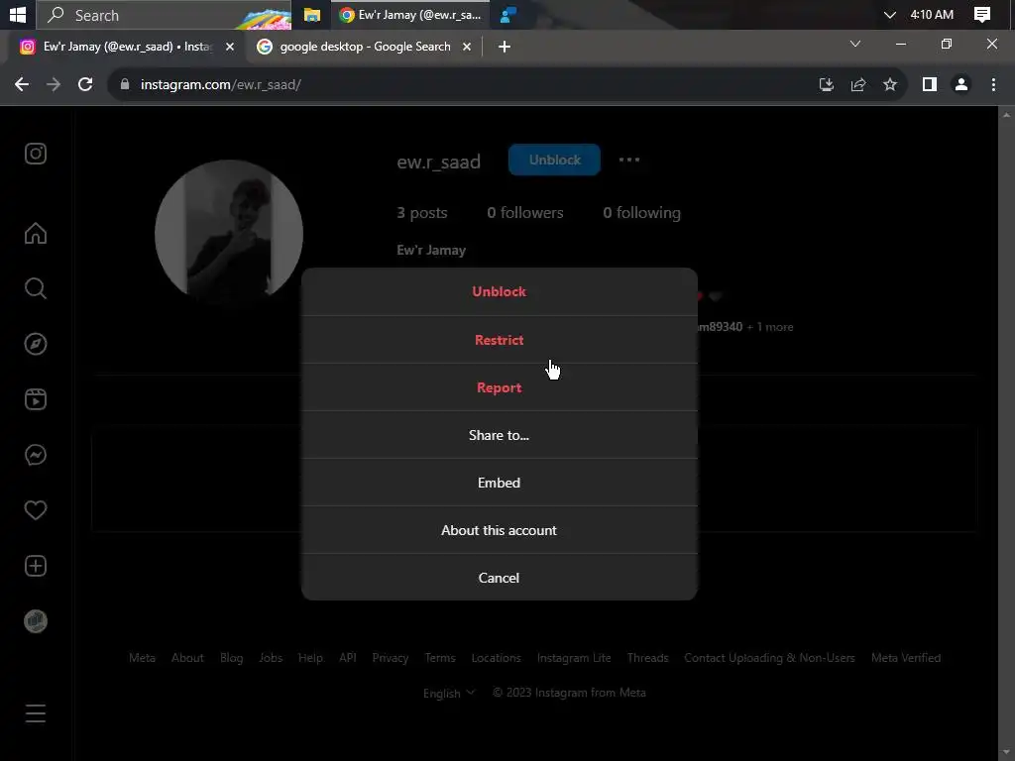Expand the system tray hidden icons chevron
The height and width of the screenshot is (761, 1015).
click(x=890, y=15)
